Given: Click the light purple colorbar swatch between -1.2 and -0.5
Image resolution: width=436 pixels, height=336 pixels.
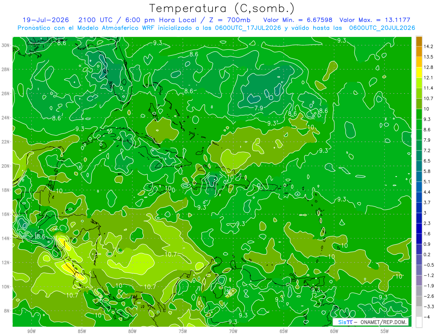Looking at the screenshot, I should pyautogui.click(x=419, y=270).
